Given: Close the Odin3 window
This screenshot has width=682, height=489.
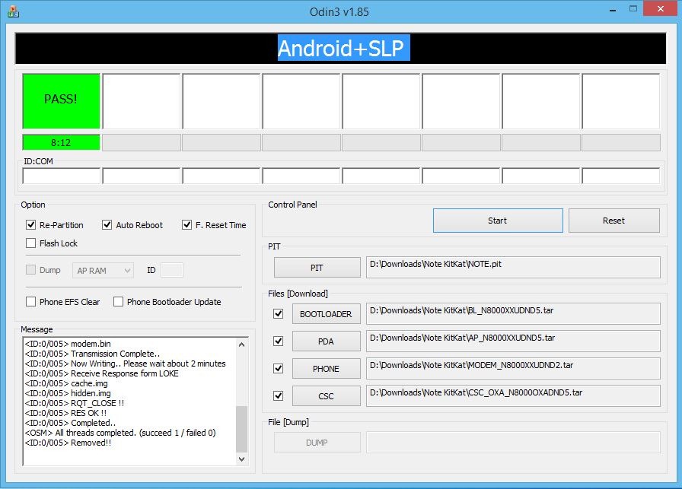Looking at the screenshot, I should pos(660,8).
